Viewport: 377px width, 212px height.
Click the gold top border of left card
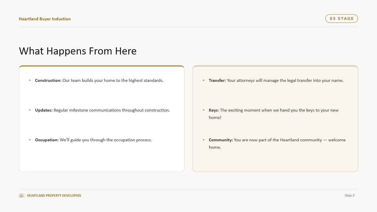tap(102, 66)
